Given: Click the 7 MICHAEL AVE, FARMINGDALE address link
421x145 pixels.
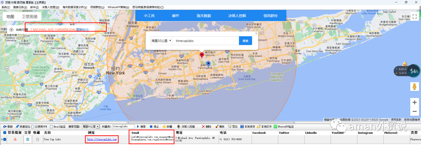Looking at the screenshot, I should pos(53,30).
